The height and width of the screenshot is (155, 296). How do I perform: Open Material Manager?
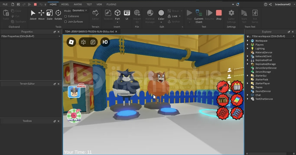[x=150, y=16]
